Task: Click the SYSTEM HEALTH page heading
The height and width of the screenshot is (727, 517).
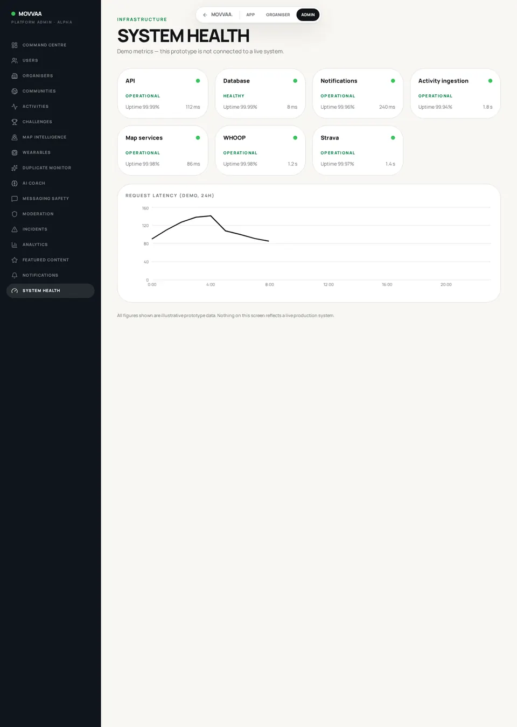Action: tap(183, 36)
